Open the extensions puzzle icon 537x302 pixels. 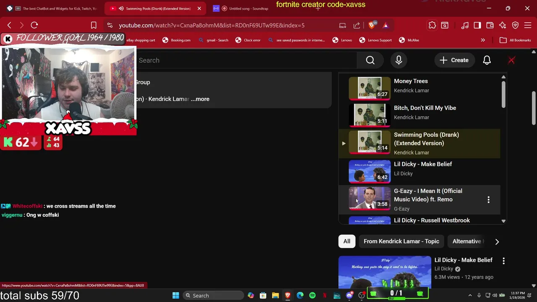[432, 25]
